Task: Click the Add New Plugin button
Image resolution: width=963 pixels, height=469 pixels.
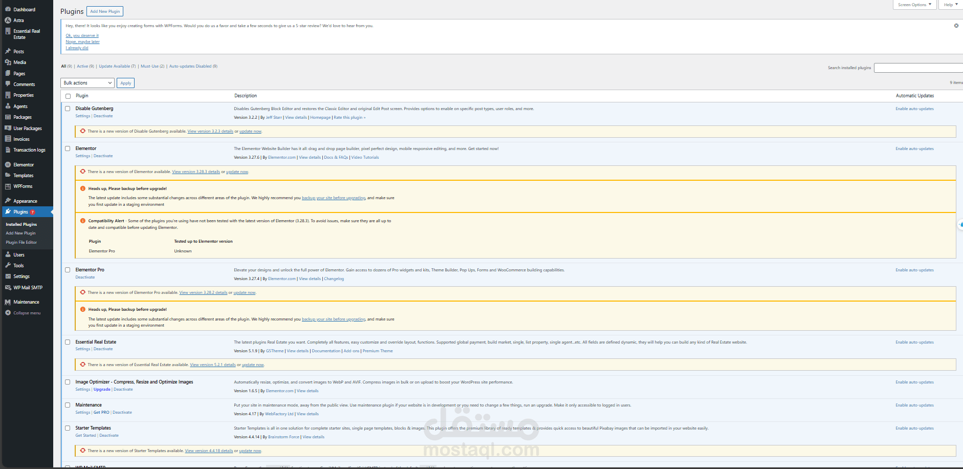Action: [x=105, y=11]
